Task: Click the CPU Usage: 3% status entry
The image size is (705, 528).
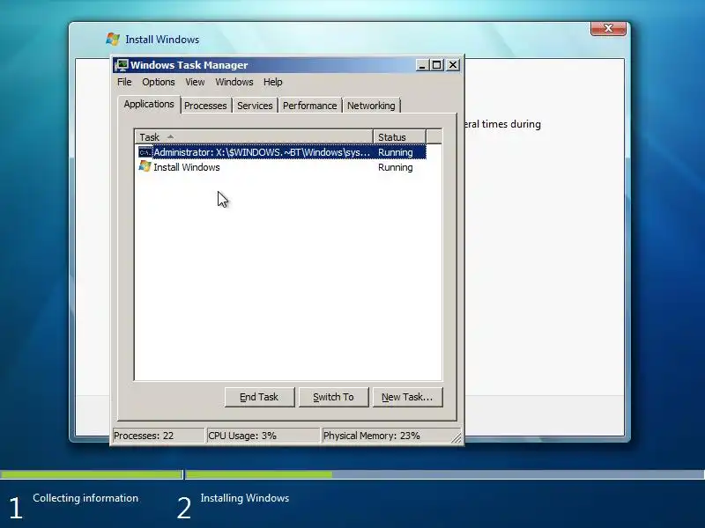Action: (263, 436)
